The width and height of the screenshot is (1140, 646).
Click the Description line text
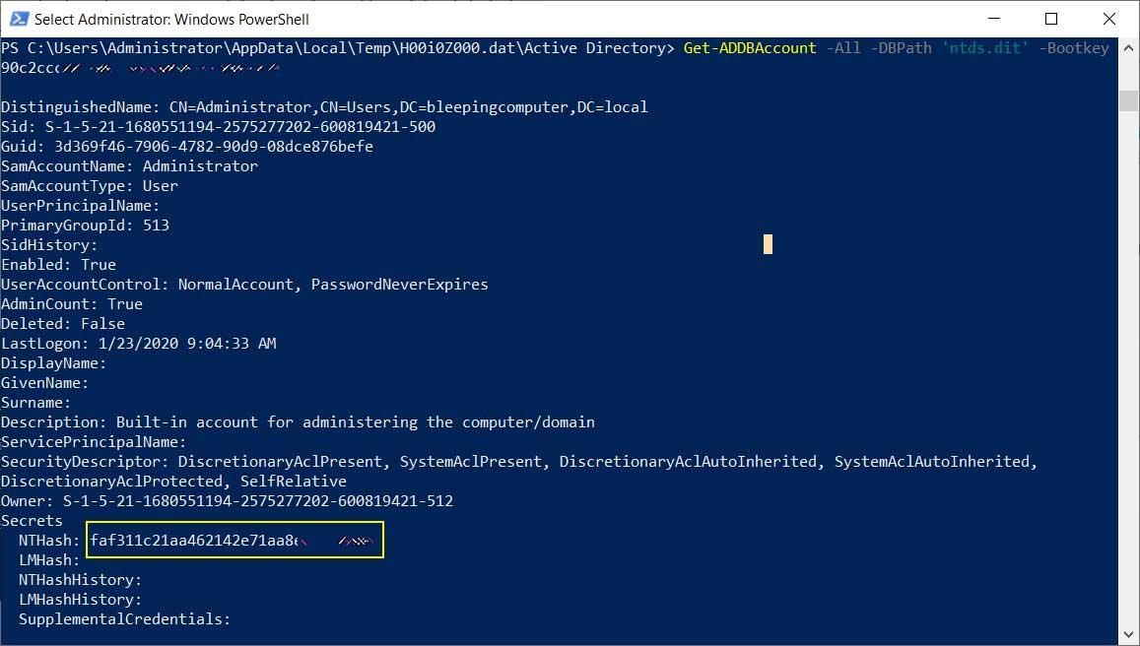298,422
